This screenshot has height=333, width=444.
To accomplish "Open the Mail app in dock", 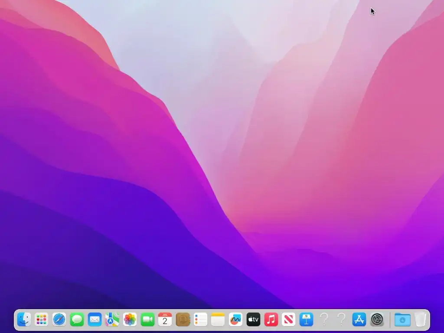I will [95, 320].
